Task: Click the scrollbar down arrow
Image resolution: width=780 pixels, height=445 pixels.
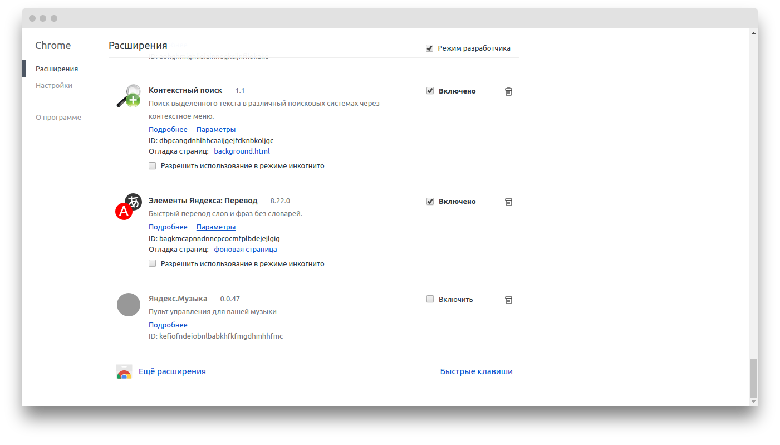Action: pyautogui.click(x=754, y=401)
